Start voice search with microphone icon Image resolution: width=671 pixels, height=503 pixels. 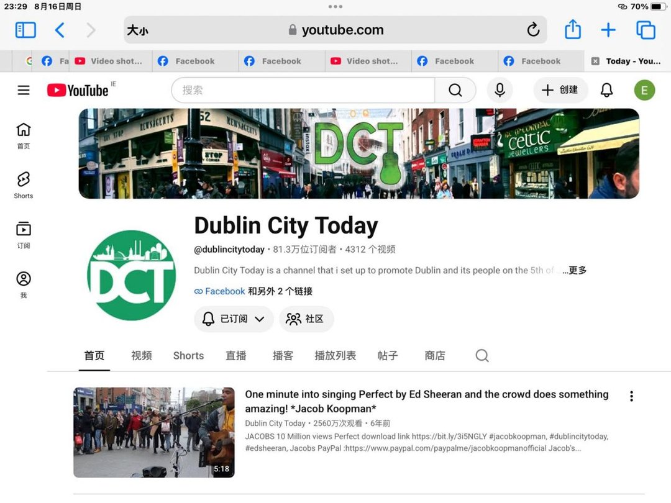click(500, 90)
